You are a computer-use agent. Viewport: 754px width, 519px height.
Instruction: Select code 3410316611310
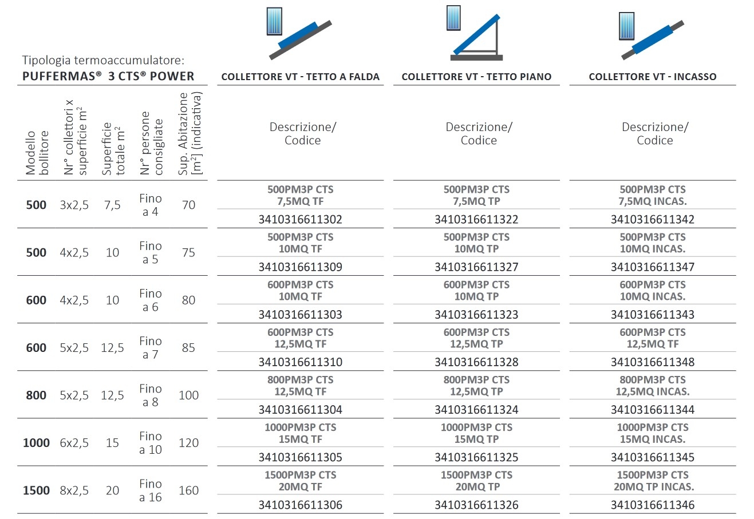pyautogui.click(x=301, y=362)
